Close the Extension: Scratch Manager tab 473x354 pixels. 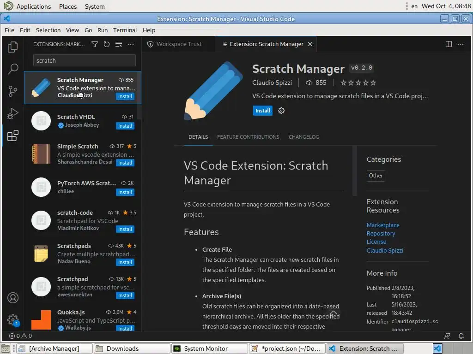[x=310, y=44]
